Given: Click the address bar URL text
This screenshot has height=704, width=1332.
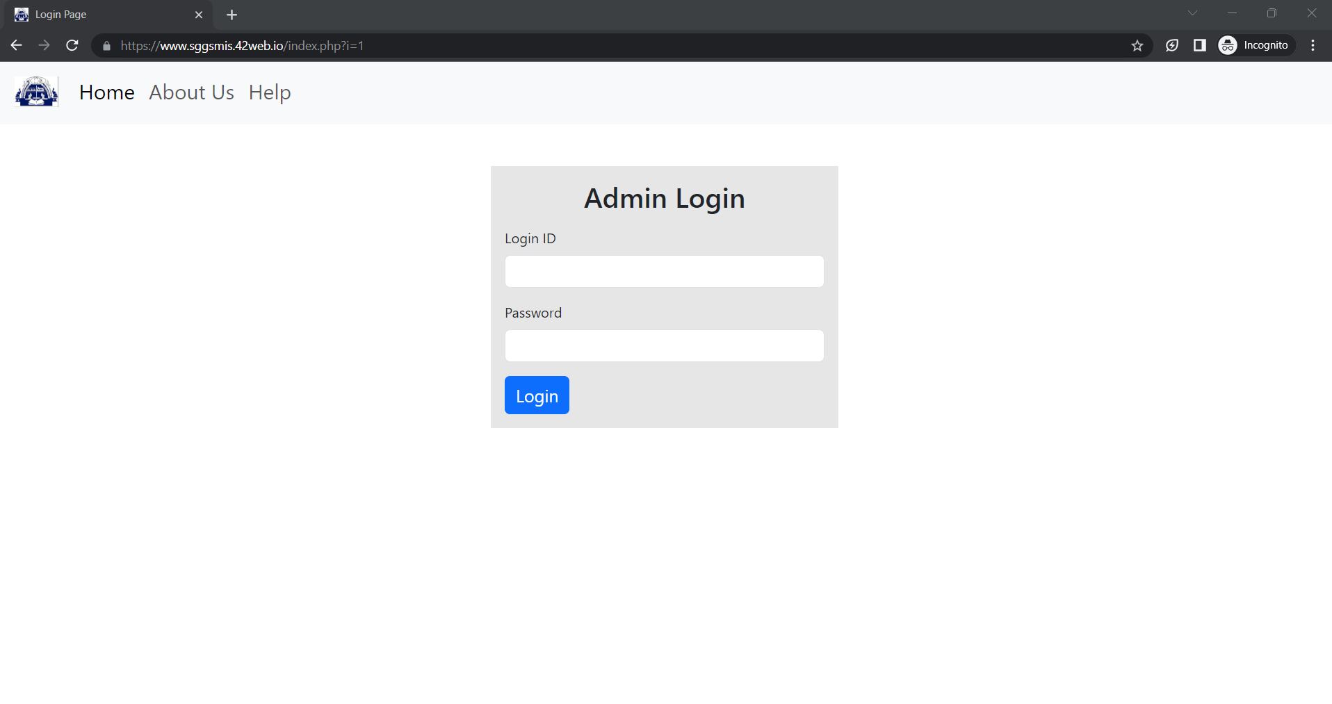Looking at the screenshot, I should tap(242, 46).
